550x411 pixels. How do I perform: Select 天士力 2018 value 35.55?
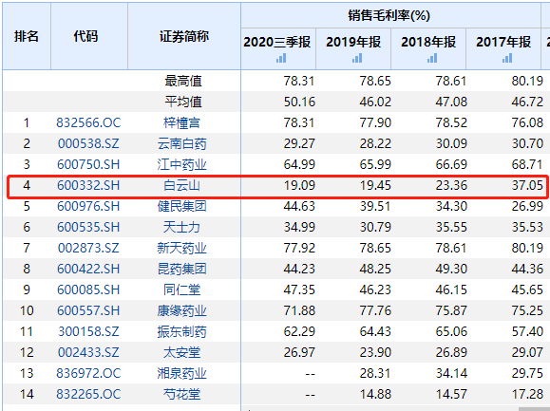[451, 228]
